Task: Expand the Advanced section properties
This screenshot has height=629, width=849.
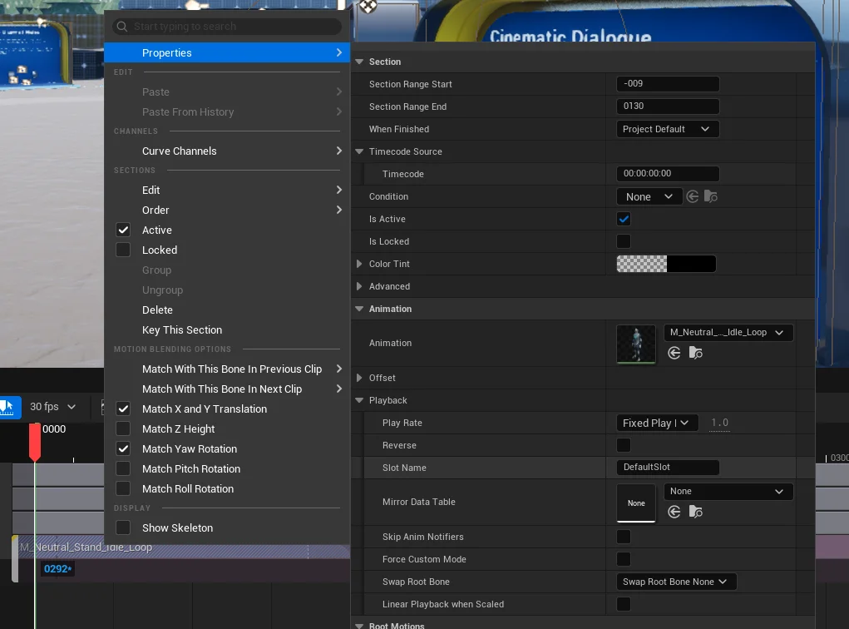Action: (359, 286)
